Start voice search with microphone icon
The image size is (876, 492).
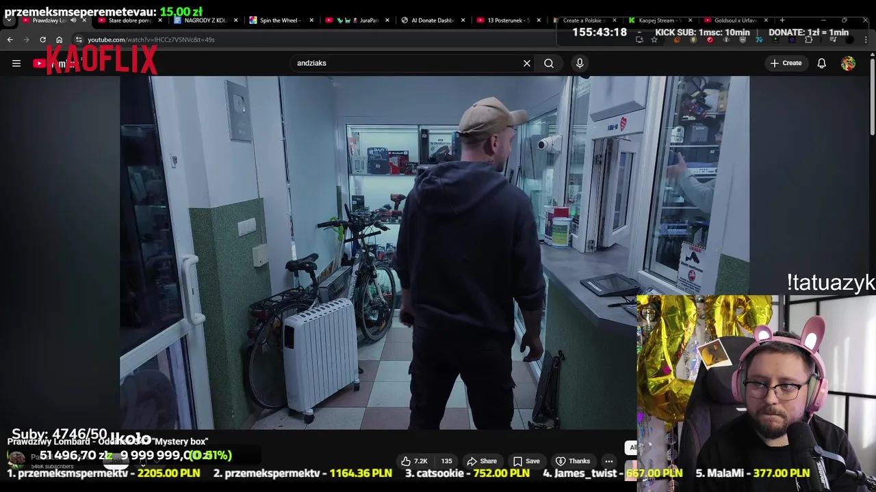point(580,63)
